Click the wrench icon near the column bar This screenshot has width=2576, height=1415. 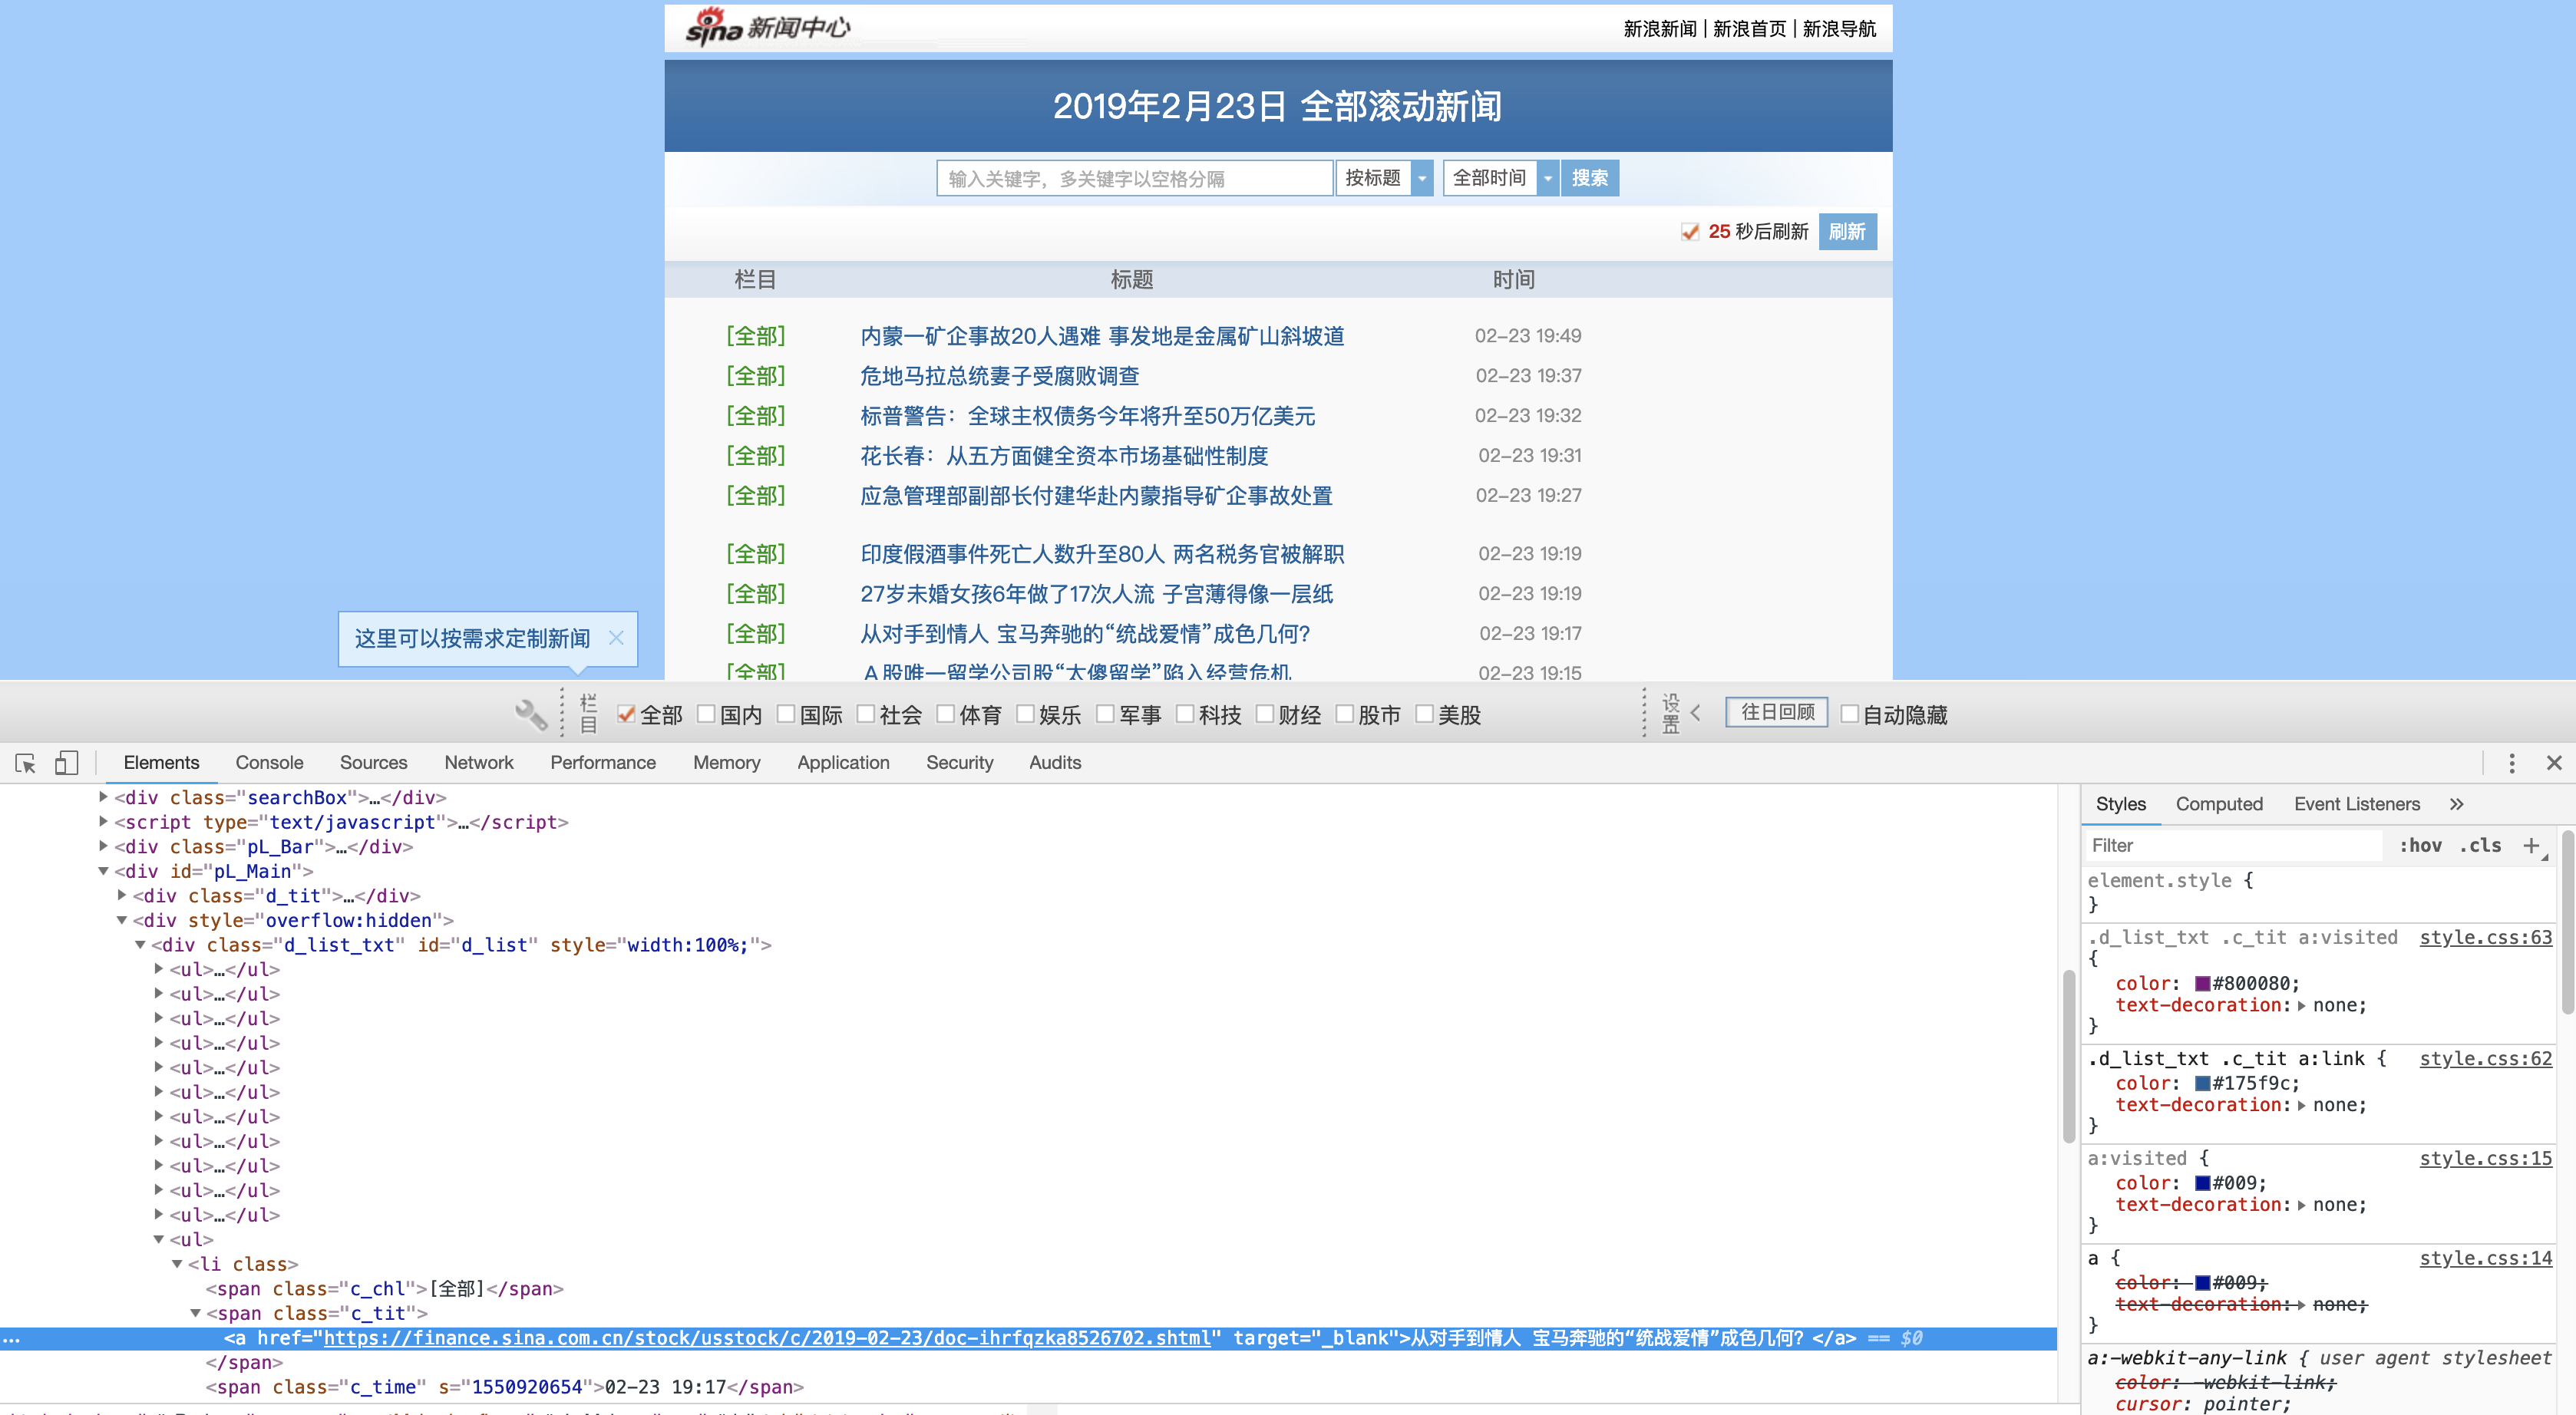point(531,714)
